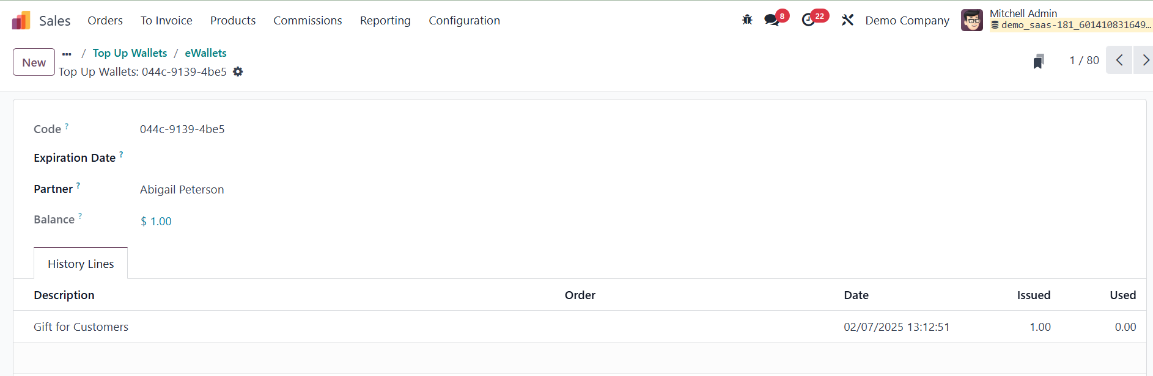Go to the previous record arrow
Screen dimensions: 1153x376
(1119, 60)
